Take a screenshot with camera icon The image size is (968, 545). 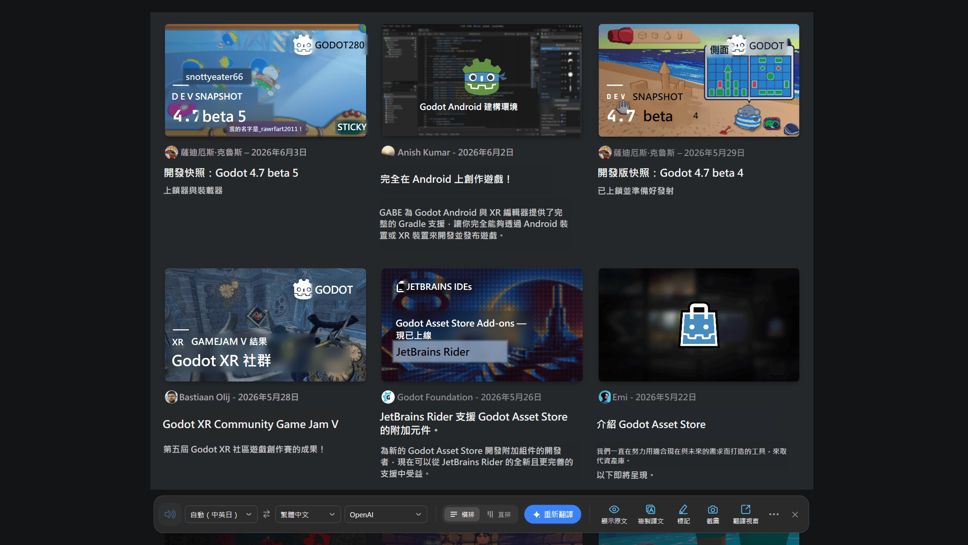click(x=713, y=514)
